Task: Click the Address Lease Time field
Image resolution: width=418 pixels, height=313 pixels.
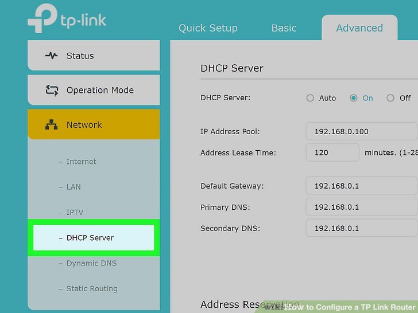Action: 332,152
